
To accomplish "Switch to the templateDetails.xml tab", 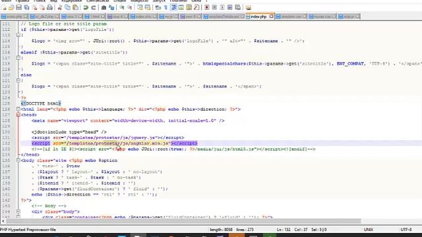I will click(x=224, y=16).
